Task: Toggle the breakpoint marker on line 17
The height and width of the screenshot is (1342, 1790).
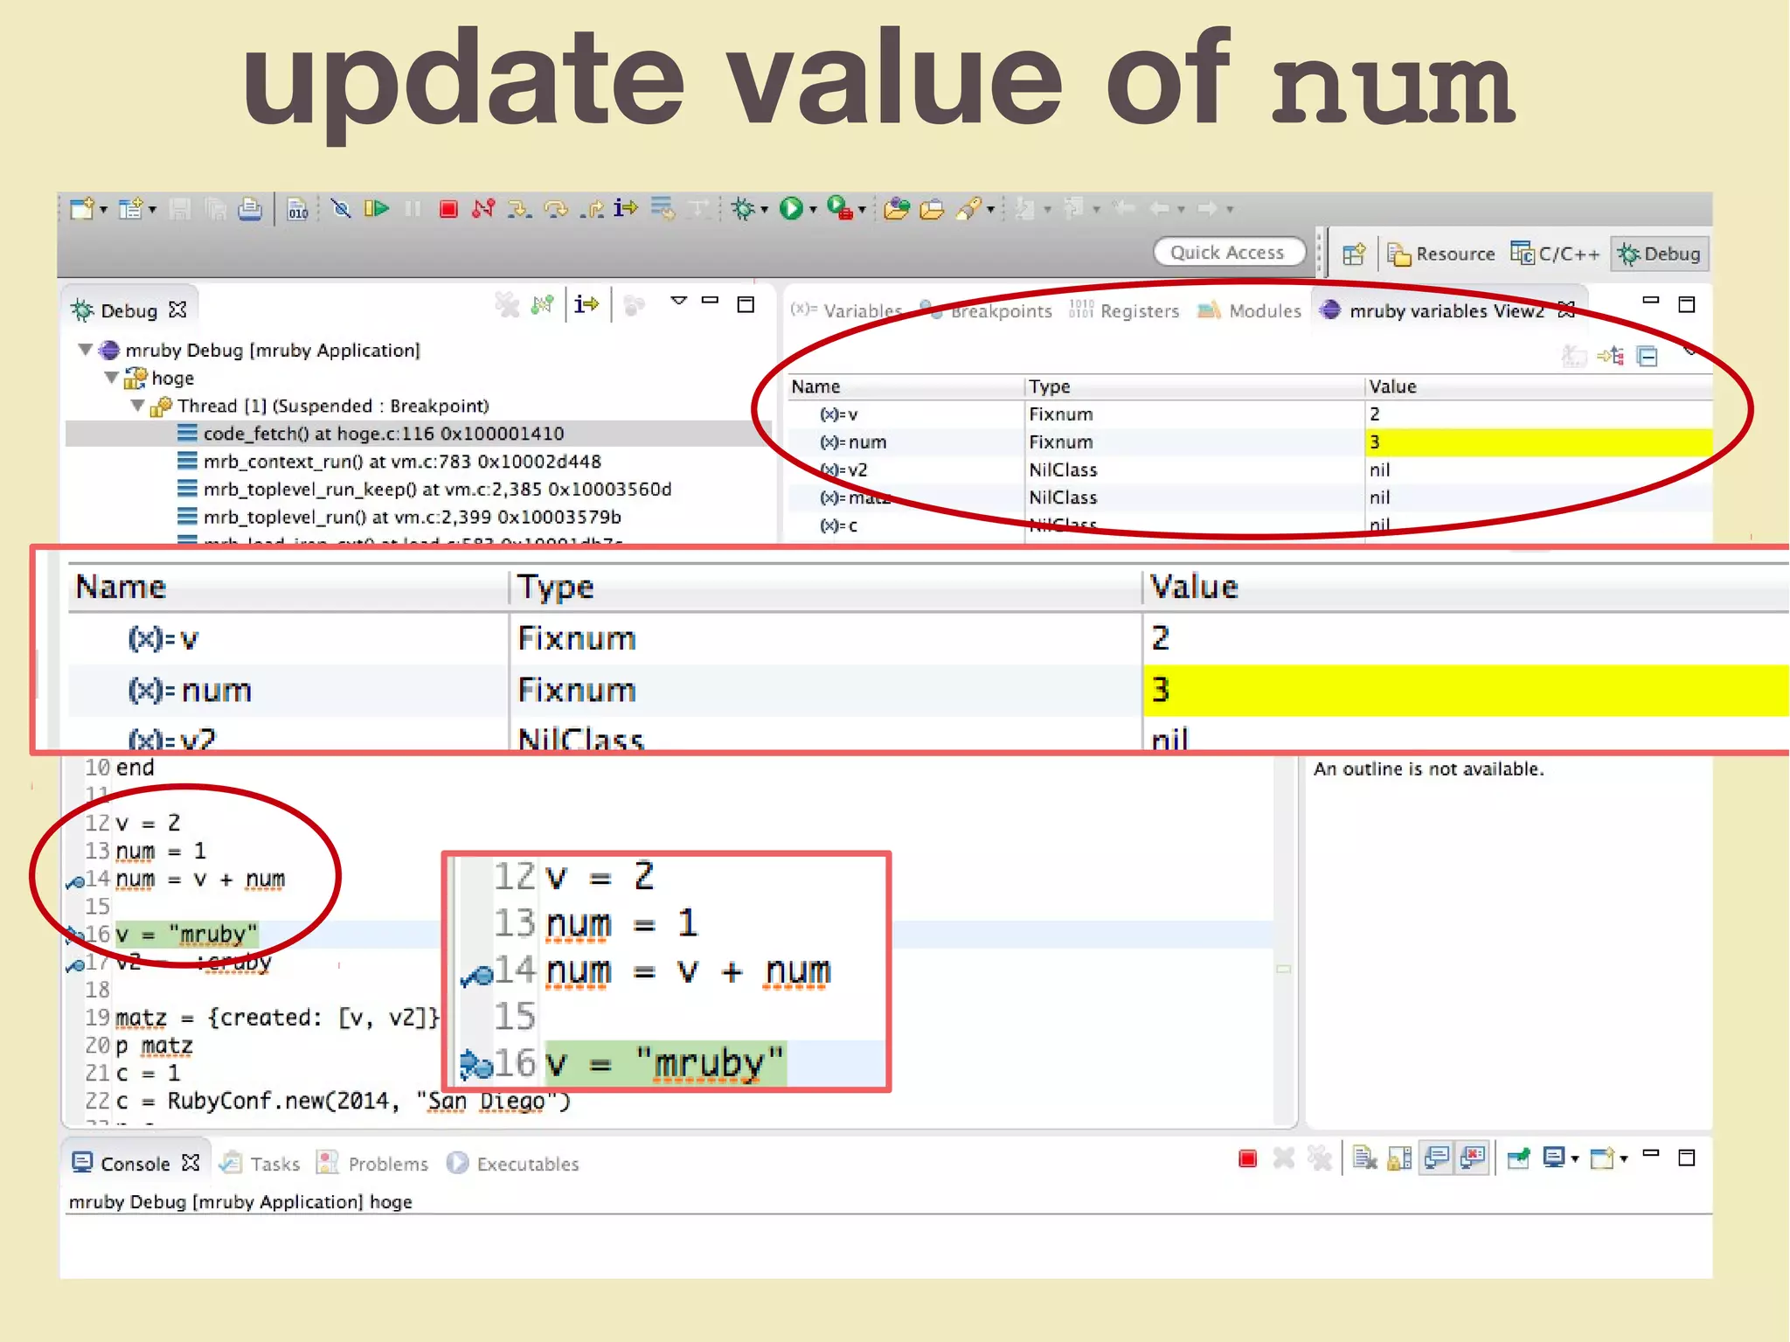Action: tap(74, 965)
